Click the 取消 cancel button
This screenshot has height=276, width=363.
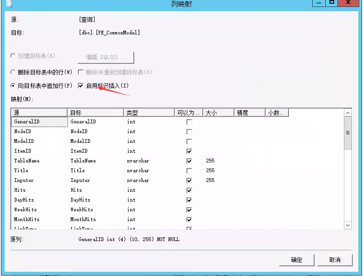pyautogui.click(x=335, y=260)
